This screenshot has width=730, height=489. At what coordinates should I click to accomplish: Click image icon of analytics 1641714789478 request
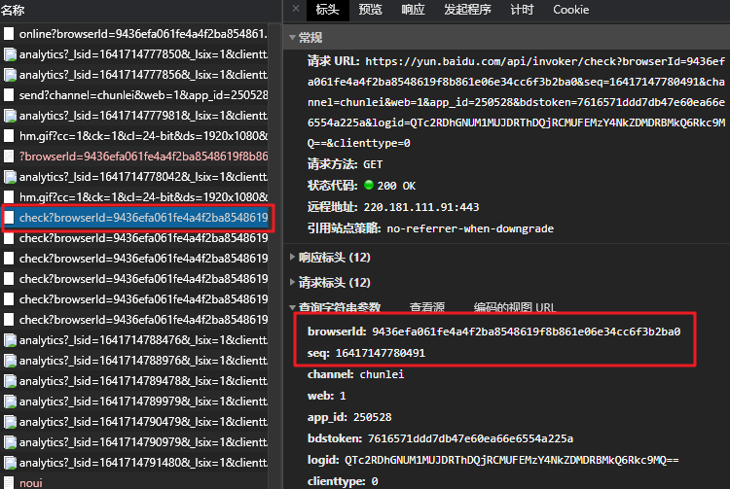point(10,382)
